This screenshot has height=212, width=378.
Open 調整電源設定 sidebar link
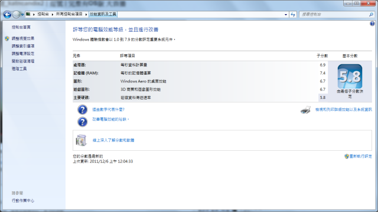(23, 54)
